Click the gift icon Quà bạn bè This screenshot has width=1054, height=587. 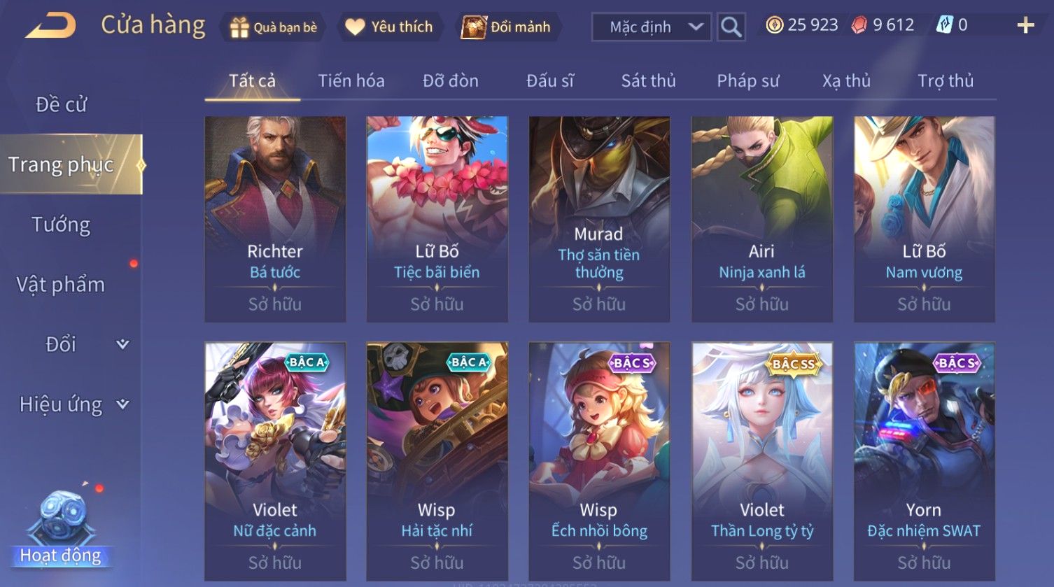tap(239, 27)
